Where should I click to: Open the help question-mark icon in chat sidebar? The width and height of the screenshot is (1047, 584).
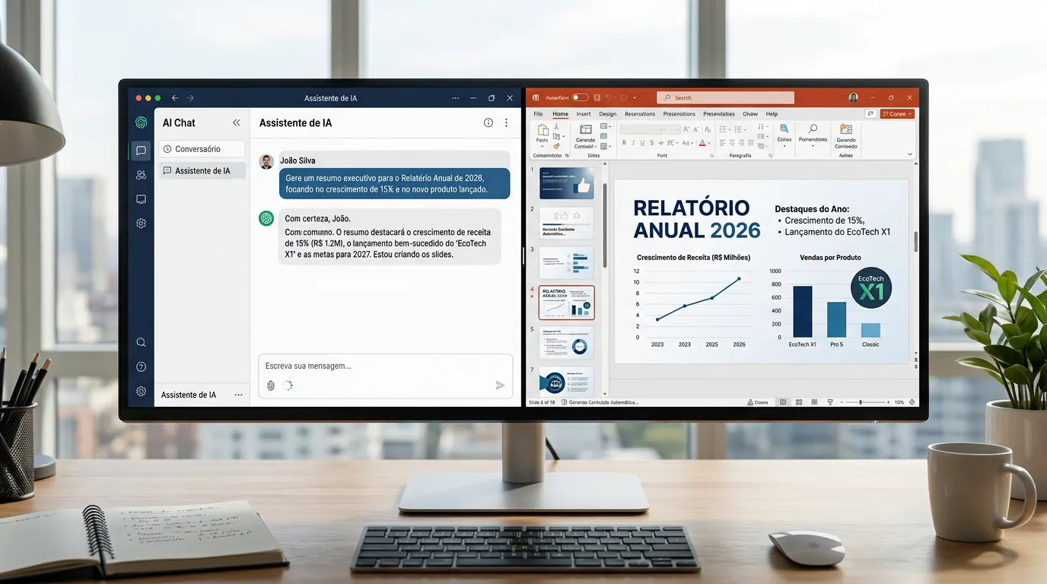(x=141, y=367)
